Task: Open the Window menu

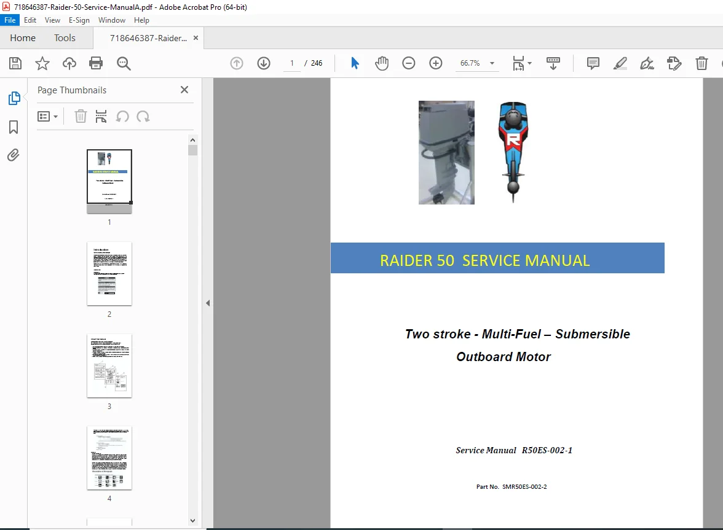Action: (112, 20)
